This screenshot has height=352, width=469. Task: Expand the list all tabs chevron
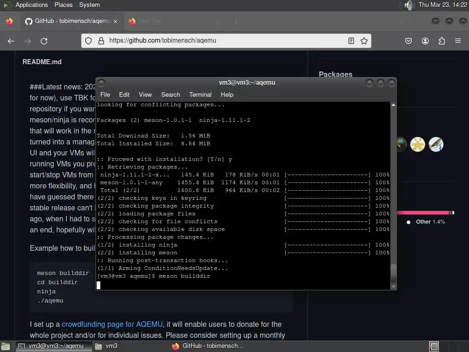402,21
